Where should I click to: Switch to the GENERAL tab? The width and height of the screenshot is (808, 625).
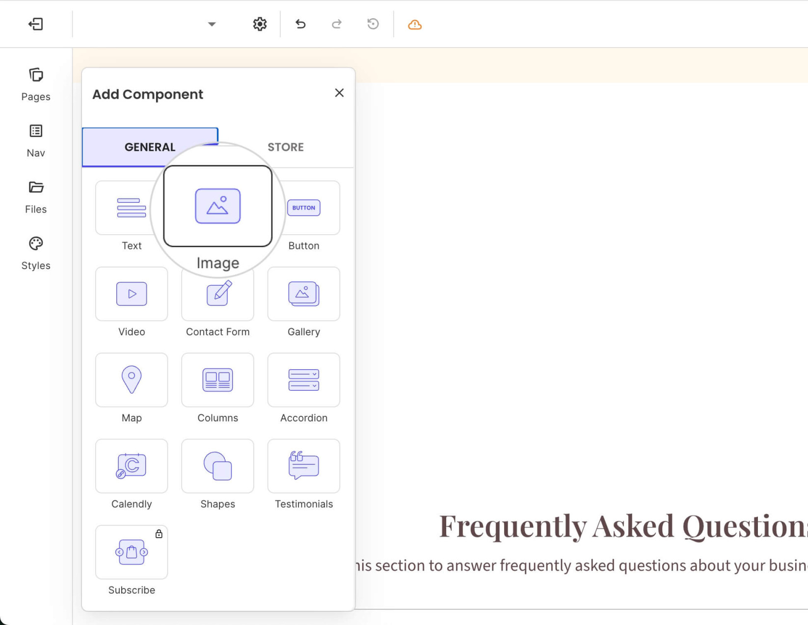pos(150,147)
